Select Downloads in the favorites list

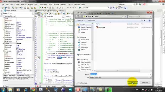(x=84, y=30)
